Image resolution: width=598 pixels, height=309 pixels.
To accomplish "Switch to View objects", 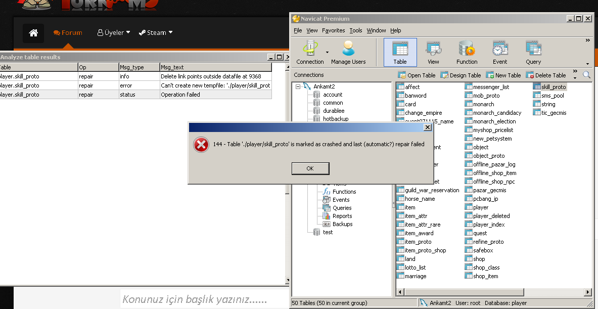I will point(433,52).
